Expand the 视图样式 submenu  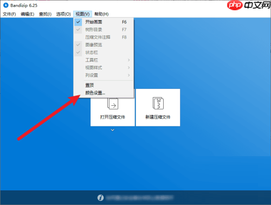click(104, 68)
